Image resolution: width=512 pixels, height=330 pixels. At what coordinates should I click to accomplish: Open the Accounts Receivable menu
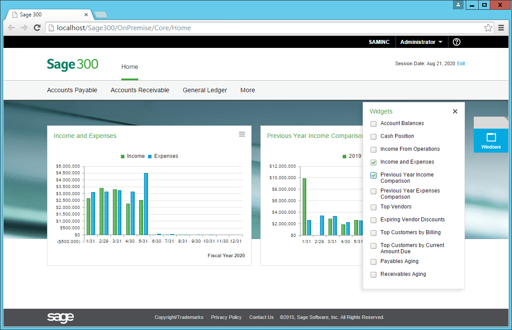click(x=140, y=90)
